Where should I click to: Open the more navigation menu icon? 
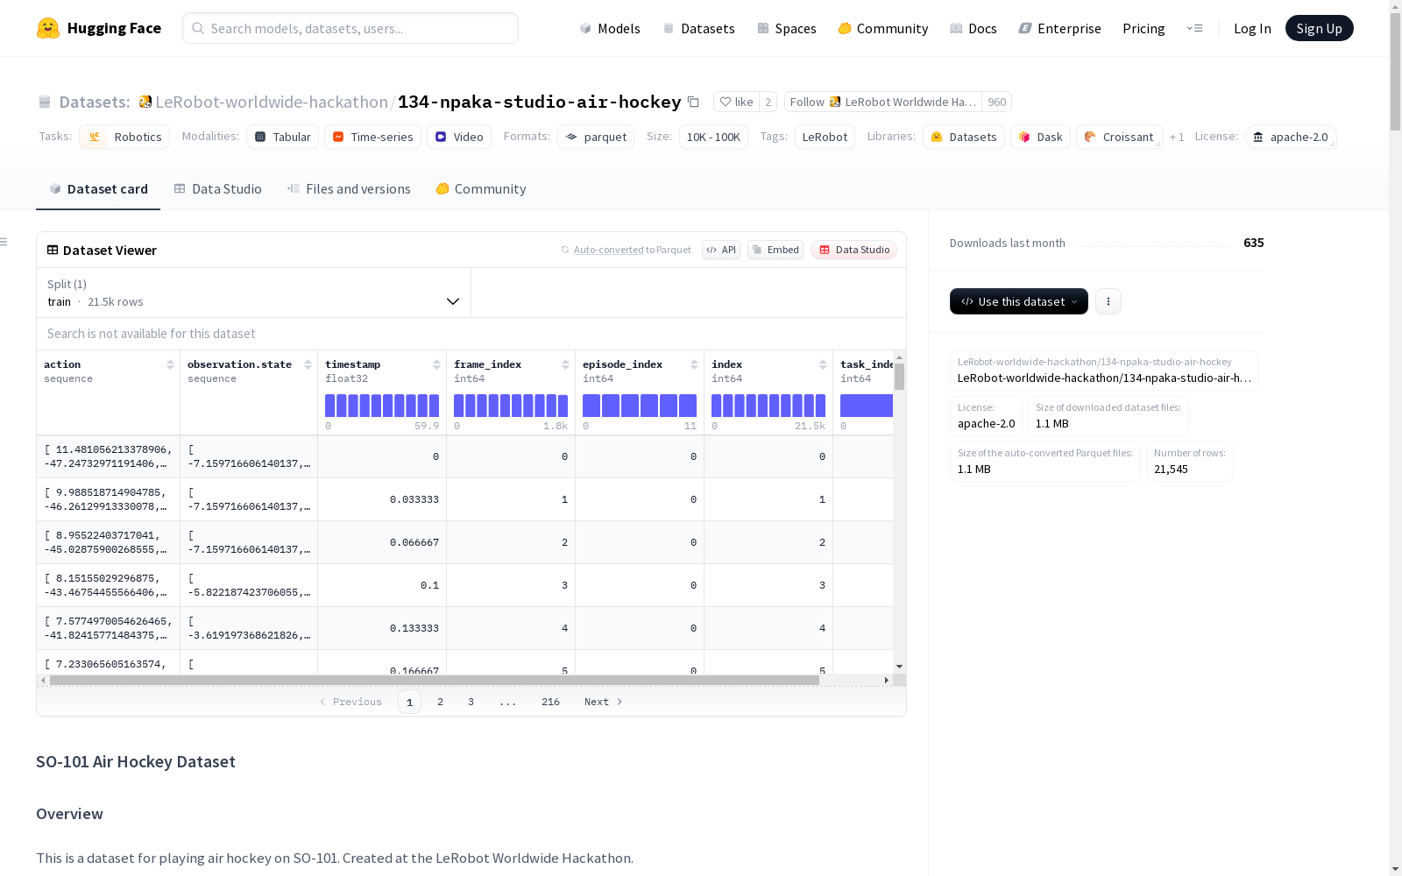[1194, 28]
